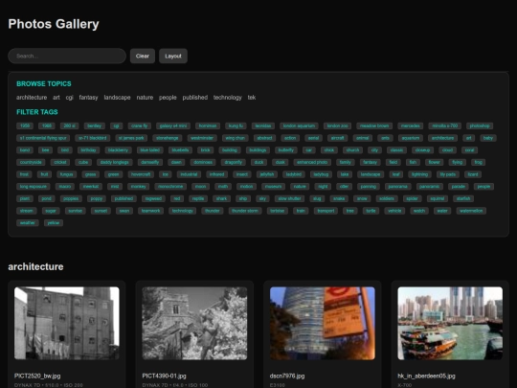The height and width of the screenshot is (388, 517).
Task: Filter by the aircraft tag
Action: click(337, 138)
